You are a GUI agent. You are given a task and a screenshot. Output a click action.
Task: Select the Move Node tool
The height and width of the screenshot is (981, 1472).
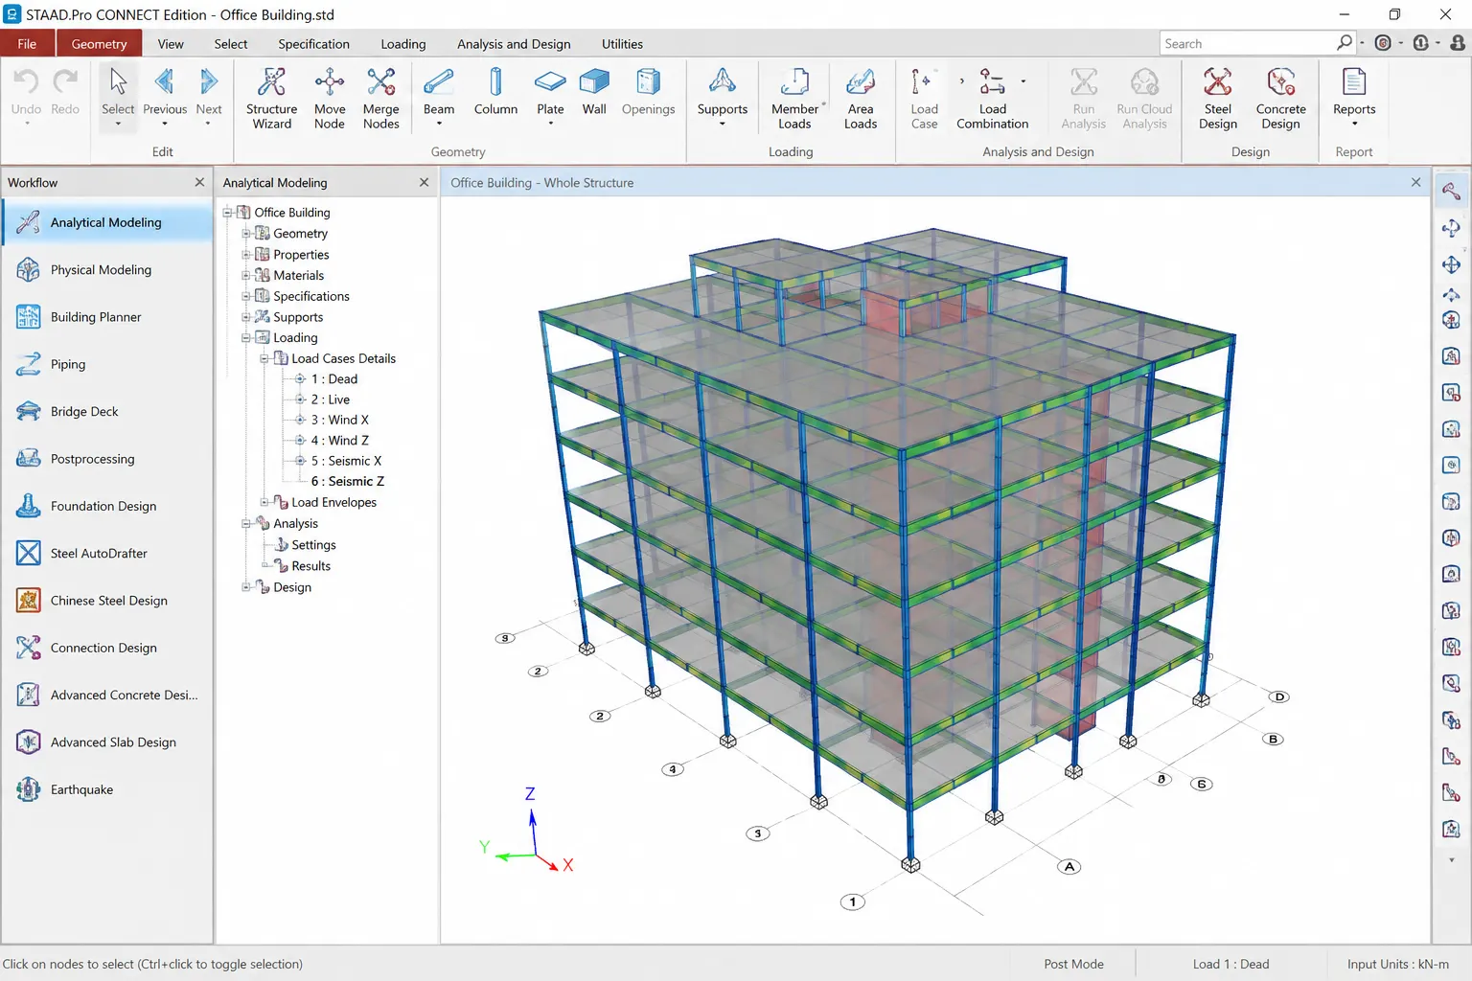tap(329, 98)
